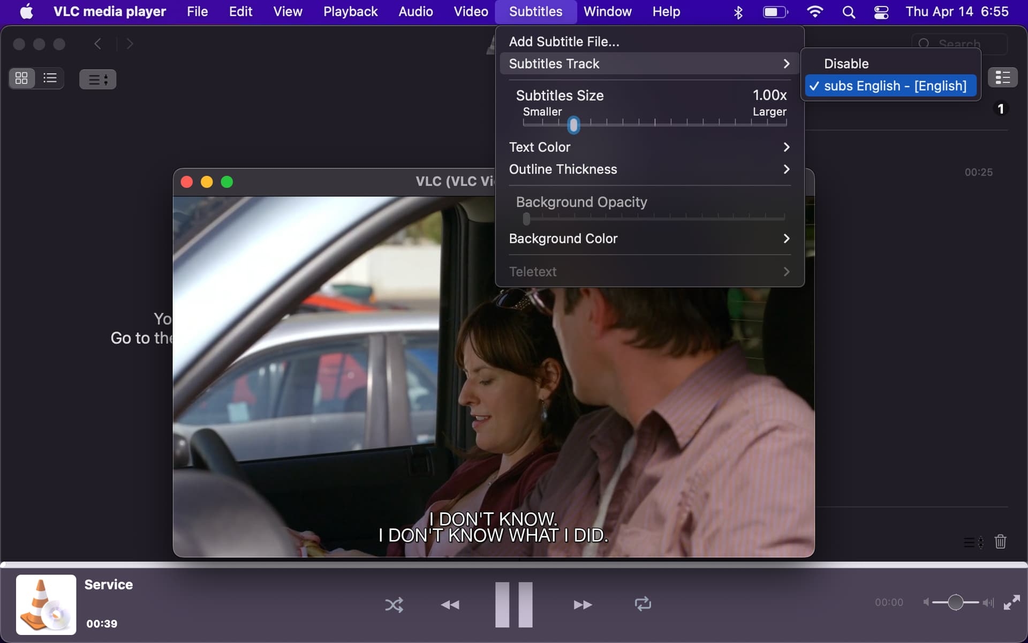Viewport: 1028px width, 643px height.
Task: Skip forward with fast-forward control
Action: [x=583, y=604]
